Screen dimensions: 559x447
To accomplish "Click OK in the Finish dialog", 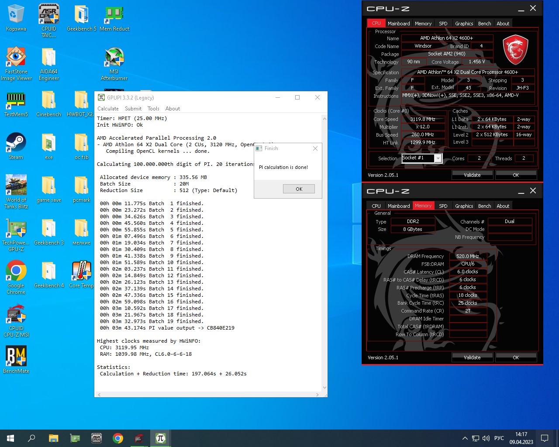I will click(299, 189).
